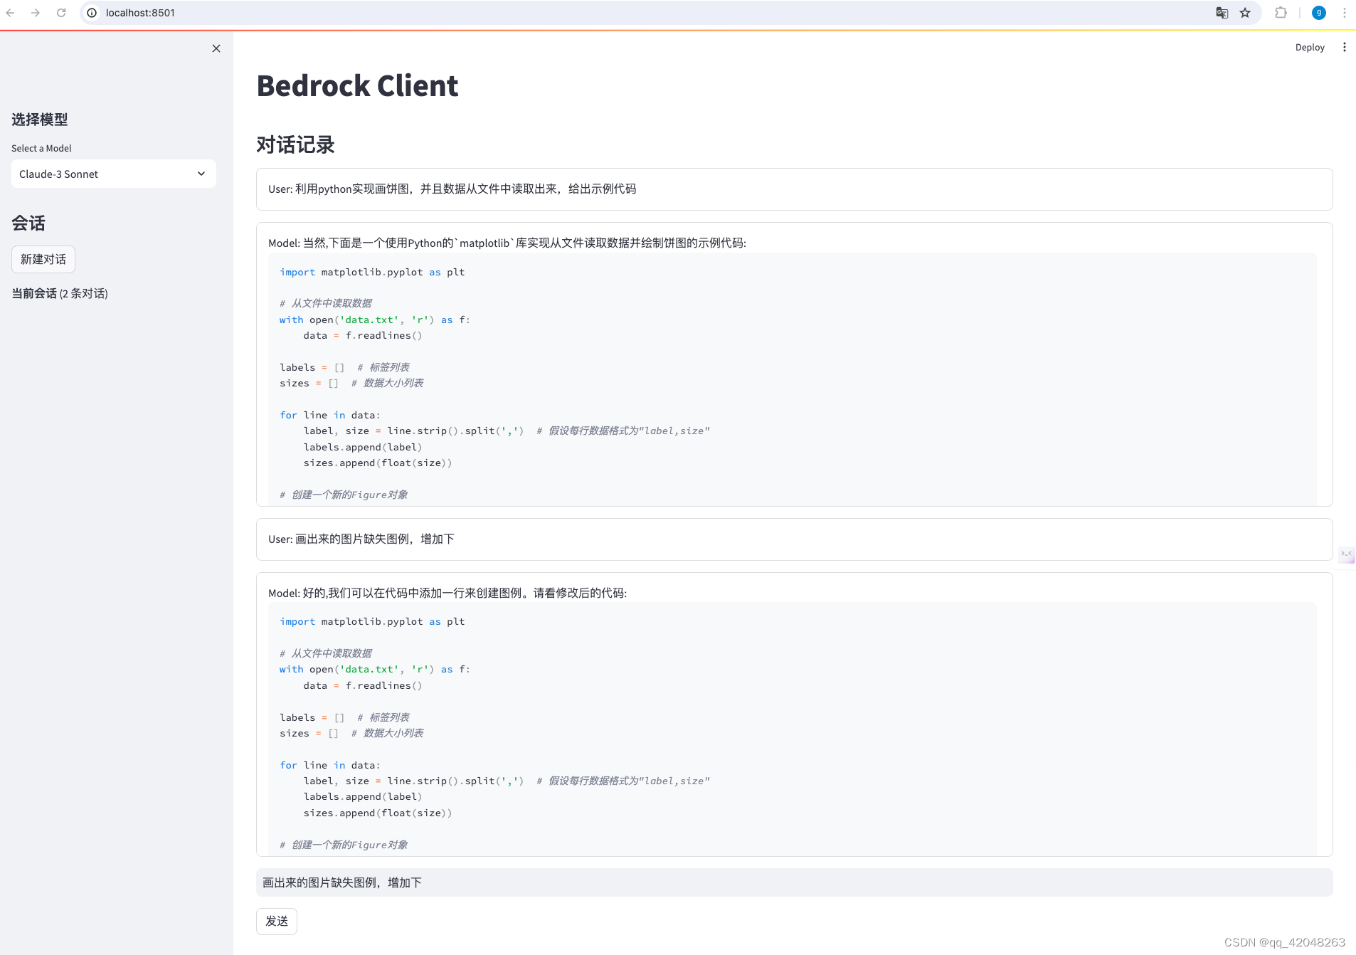
Task: Click the user message 画出来的图片缺失图例，增加下
Action: (794, 539)
